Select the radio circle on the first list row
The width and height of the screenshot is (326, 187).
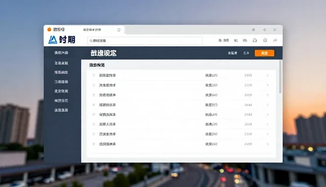coord(94,75)
